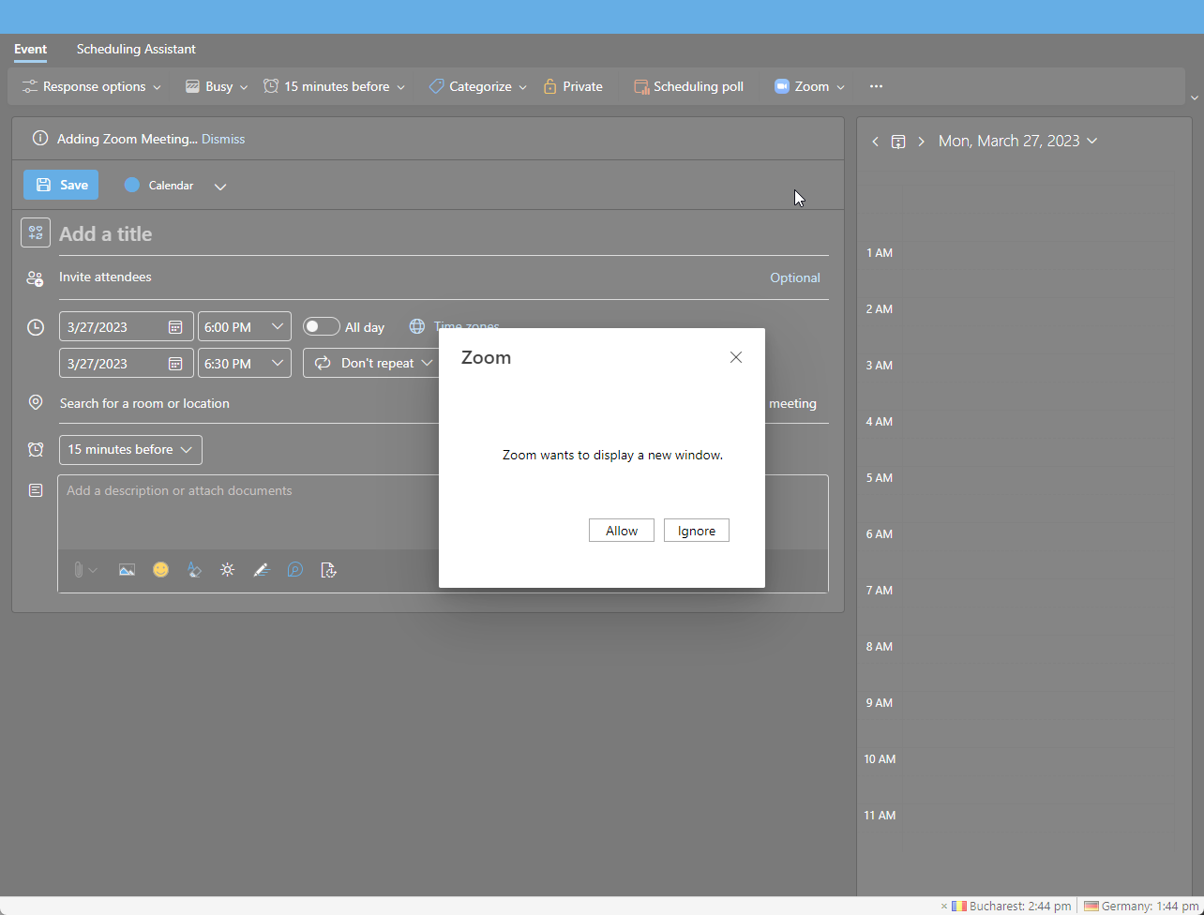The width and height of the screenshot is (1204, 915).
Task: Click the document with clock icon
Action: pyautogui.click(x=328, y=570)
